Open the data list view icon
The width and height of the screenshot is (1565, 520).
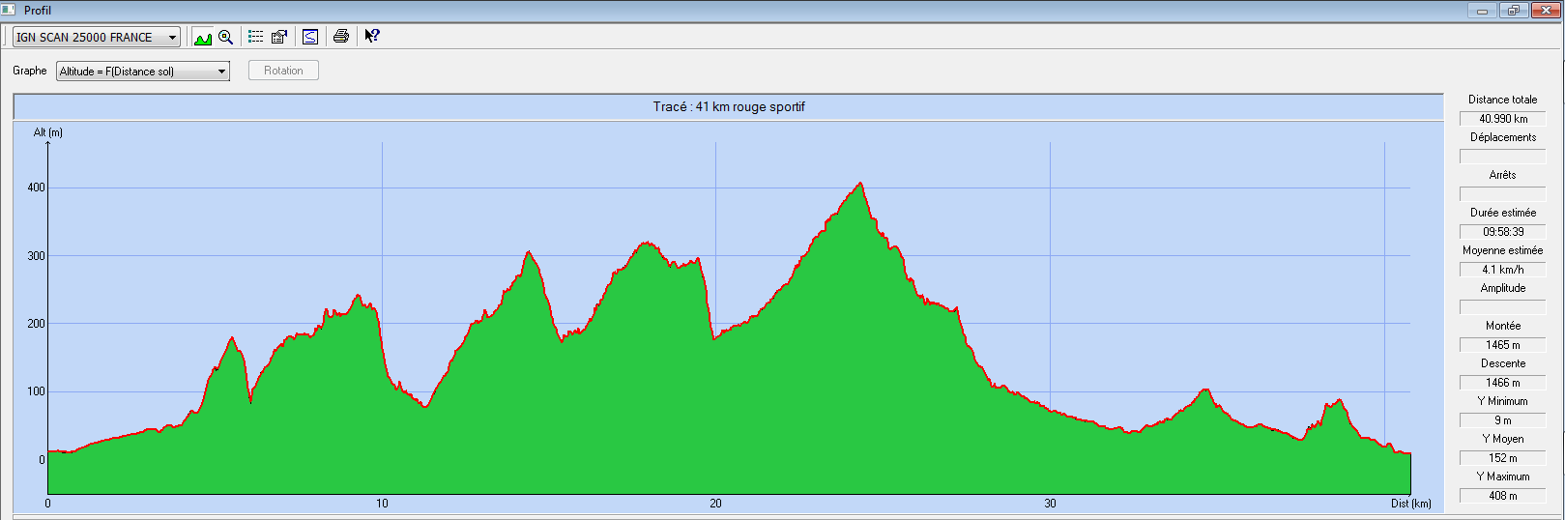point(256,37)
